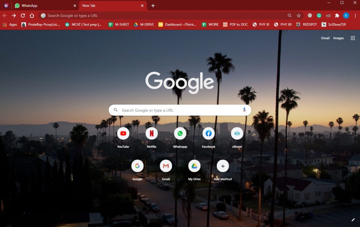Viewport: 360px width, 227px height.
Task: Bookmark this page with star icon
Action: click(298, 16)
